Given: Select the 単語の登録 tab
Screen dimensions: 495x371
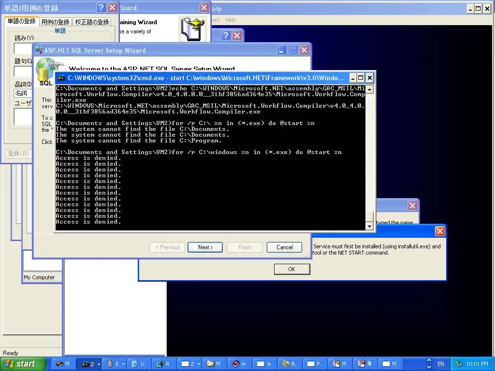Looking at the screenshot, I should (21, 21).
